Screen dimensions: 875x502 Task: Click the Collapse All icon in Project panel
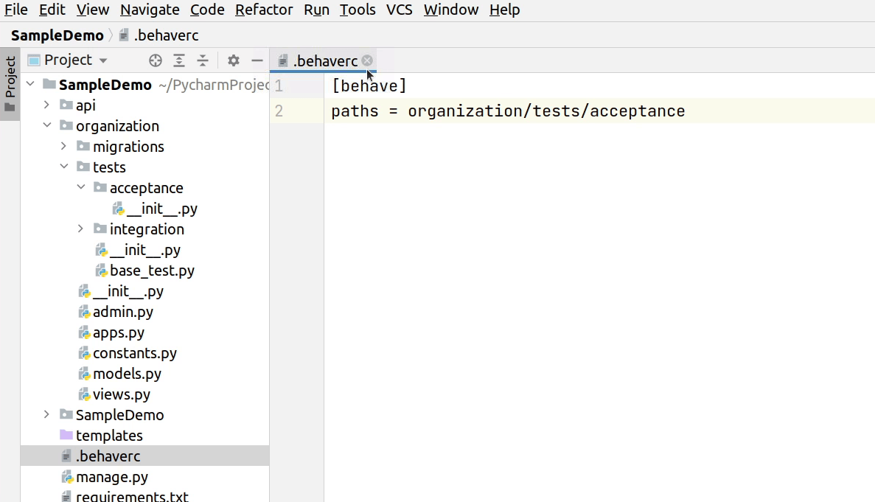coord(203,60)
